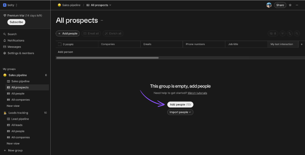
Task: Toggle the hidden fields eye button
Action: pos(273,33)
